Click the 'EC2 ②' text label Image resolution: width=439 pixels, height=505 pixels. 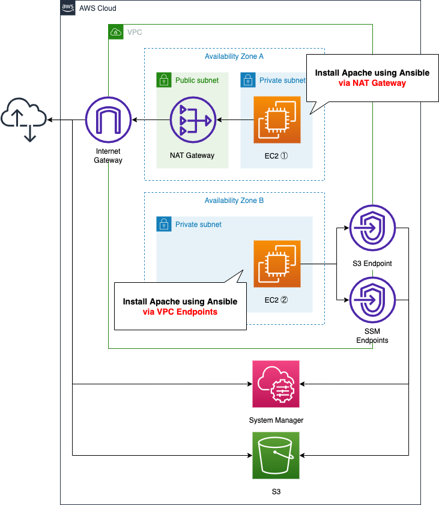276,300
